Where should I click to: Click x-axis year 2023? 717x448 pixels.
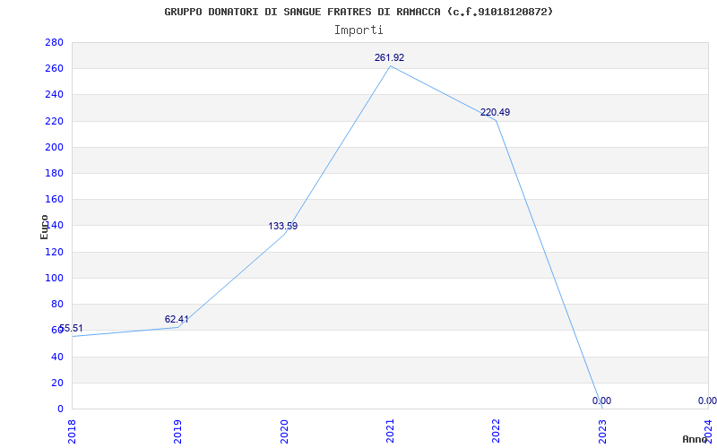pyautogui.click(x=602, y=432)
